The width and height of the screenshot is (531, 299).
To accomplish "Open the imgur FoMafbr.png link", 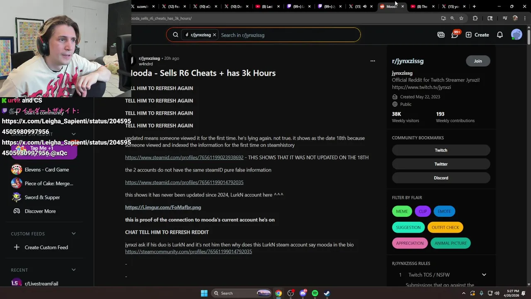I will [163, 207].
